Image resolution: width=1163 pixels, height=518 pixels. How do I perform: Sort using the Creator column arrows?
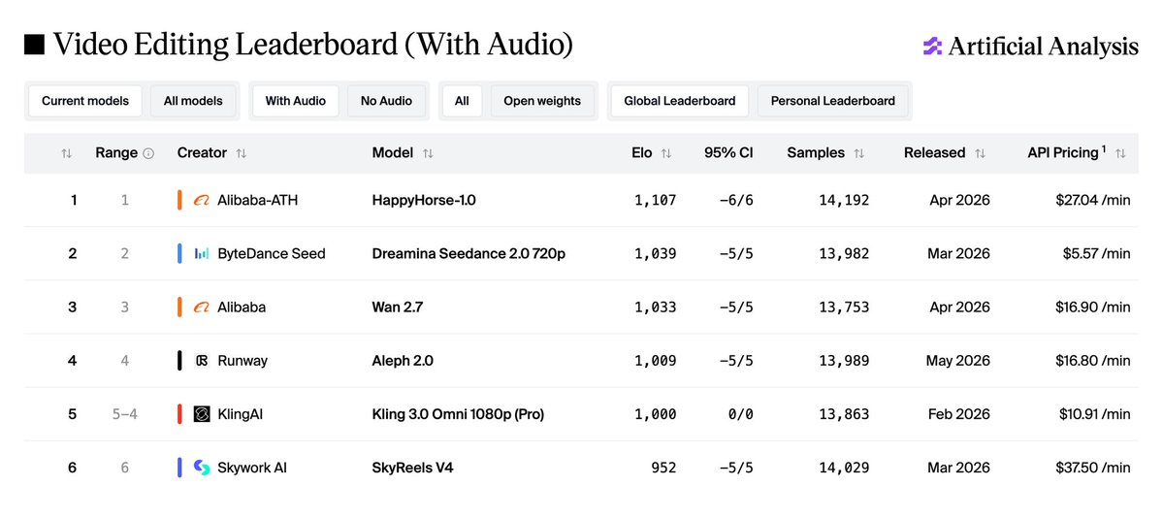(x=242, y=153)
